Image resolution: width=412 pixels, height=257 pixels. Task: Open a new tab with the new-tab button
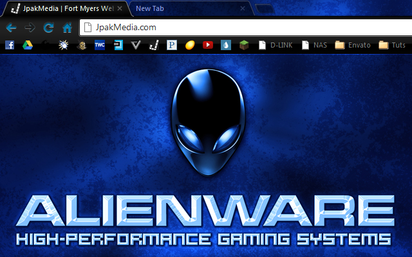[x=265, y=8]
